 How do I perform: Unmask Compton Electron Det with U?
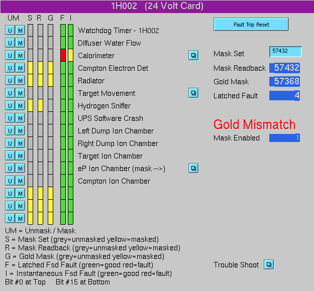(x=10, y=68)
